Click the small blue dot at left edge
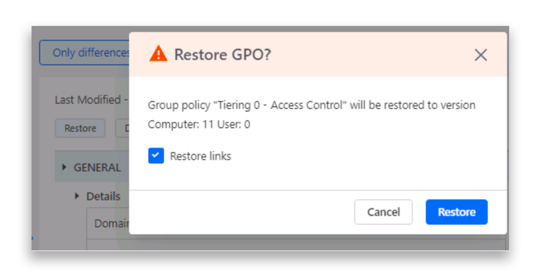The width and height of the screenshot is (541, 277). [x=32, y=238]
